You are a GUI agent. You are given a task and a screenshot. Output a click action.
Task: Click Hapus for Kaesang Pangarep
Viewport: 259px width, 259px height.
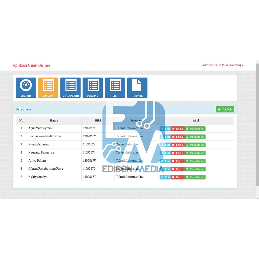point(178,153)
